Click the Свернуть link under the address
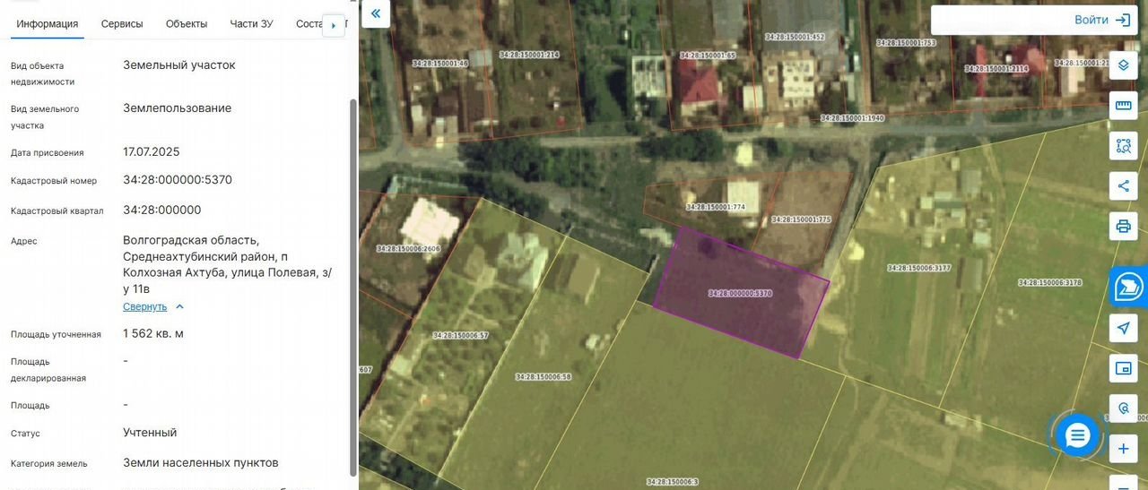Screen dimensions: 1148x490 click(x=144, y=306)
